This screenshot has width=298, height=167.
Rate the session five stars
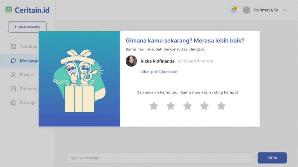(221, 106)
